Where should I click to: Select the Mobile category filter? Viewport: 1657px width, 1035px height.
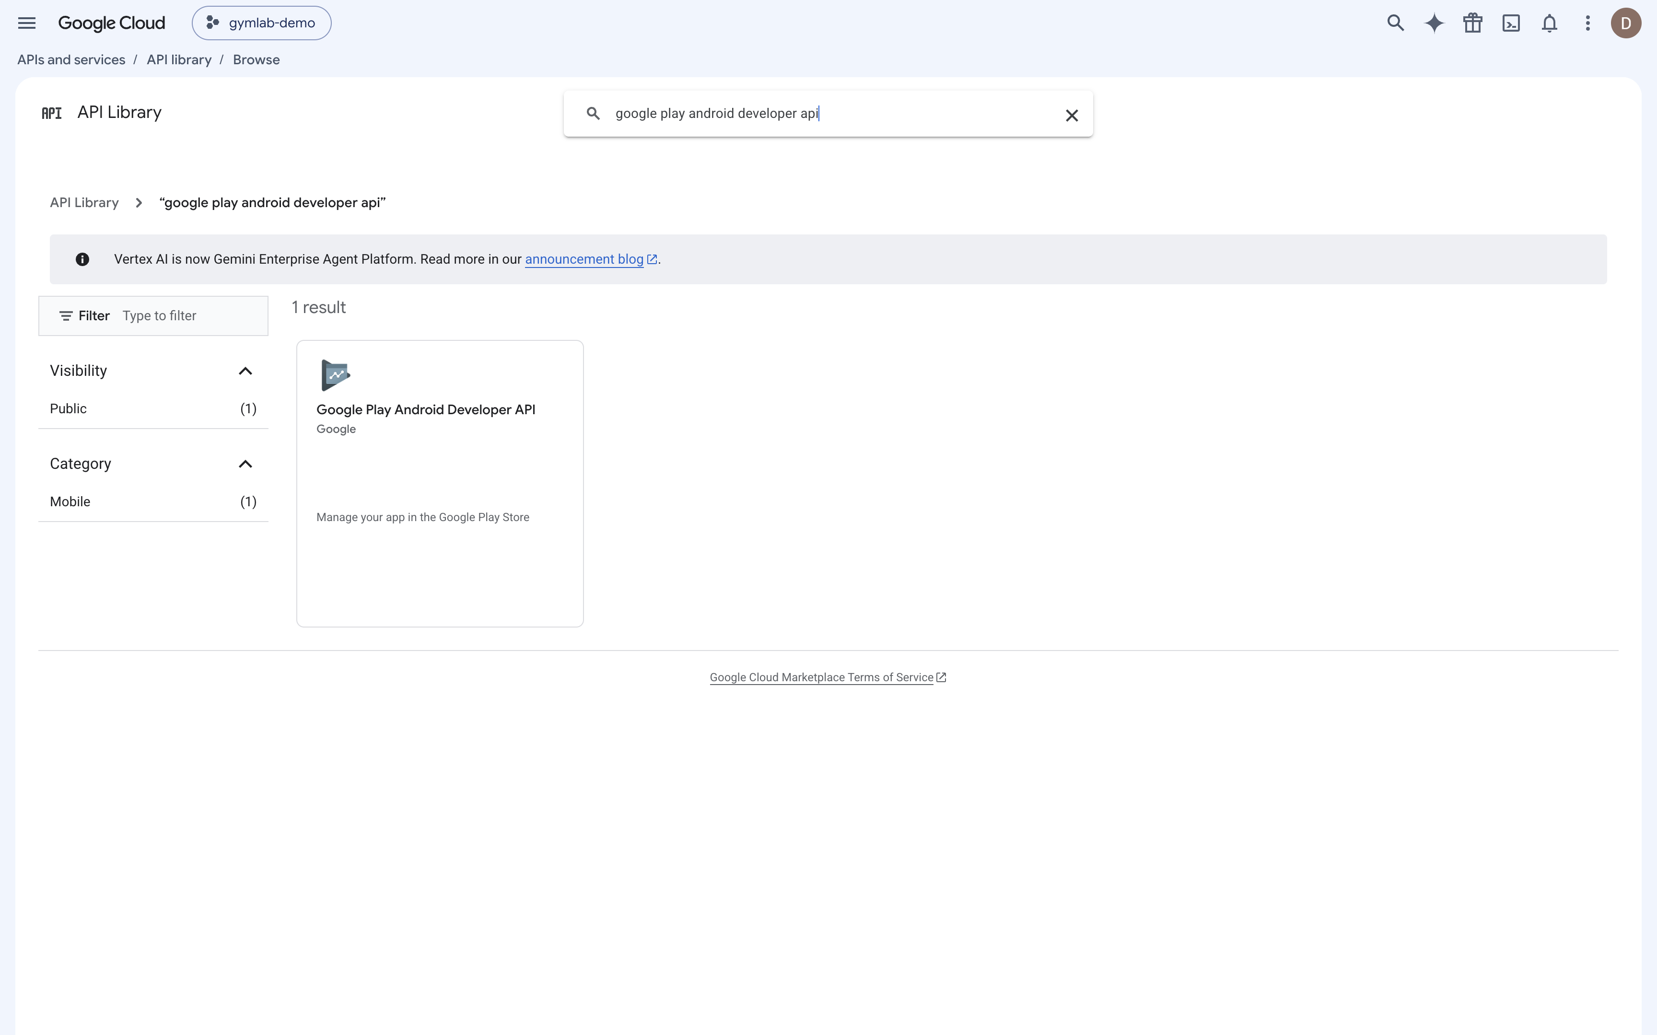[x=153, y=502]
